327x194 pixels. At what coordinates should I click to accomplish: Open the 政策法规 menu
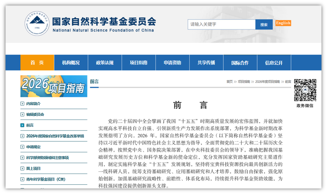pyautogui.click(x=105, y=62)
